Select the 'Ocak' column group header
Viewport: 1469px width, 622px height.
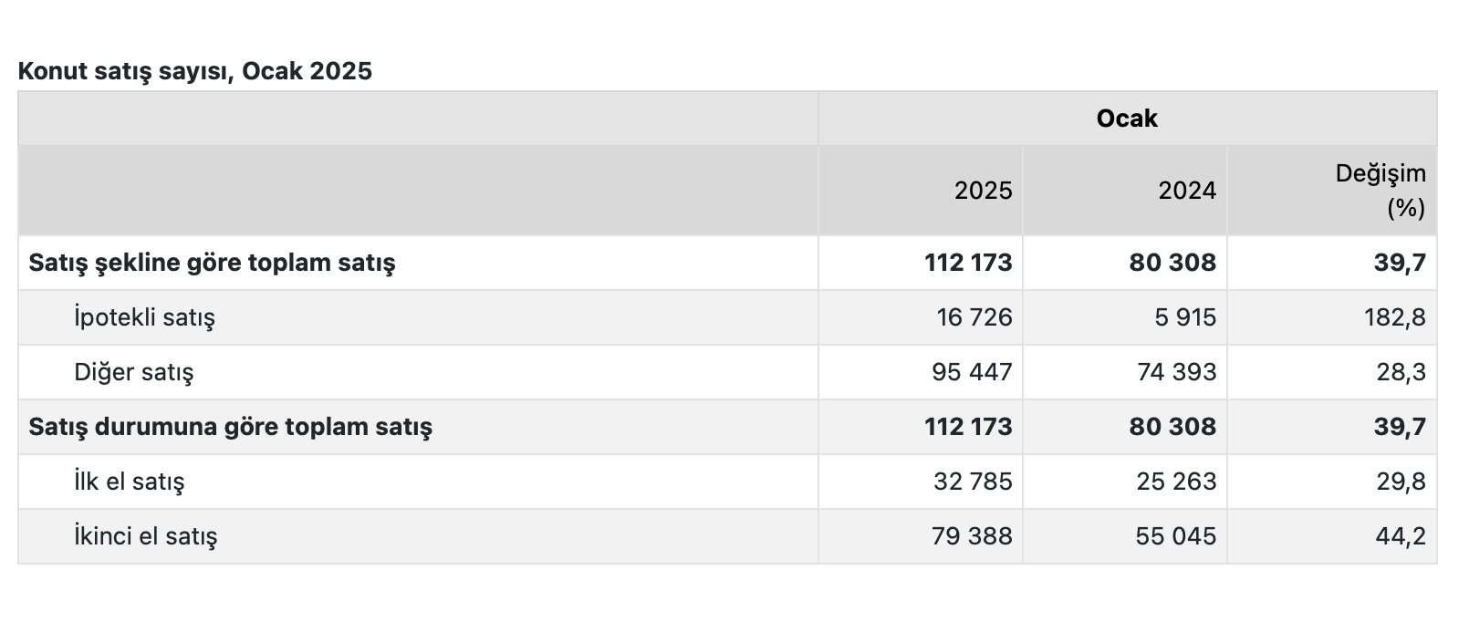coord(1127,119)
